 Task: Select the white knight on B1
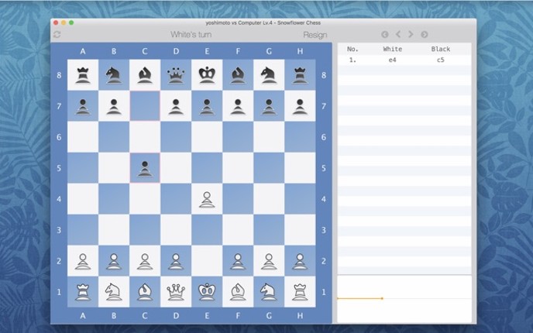114,292
